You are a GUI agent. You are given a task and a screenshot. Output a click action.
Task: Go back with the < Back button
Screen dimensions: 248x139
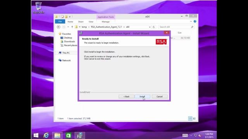pos(126,97)
